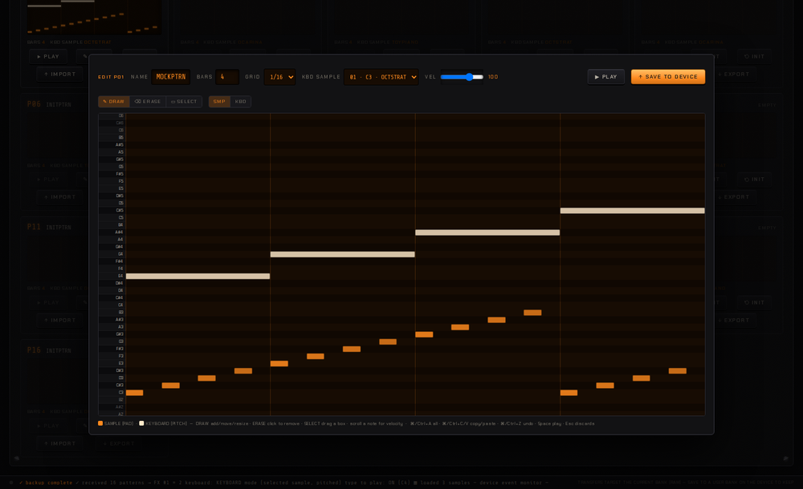Open the Grid 1/16 dropdown
This screenshot has height=489, width=803.
tap(279, 77)
